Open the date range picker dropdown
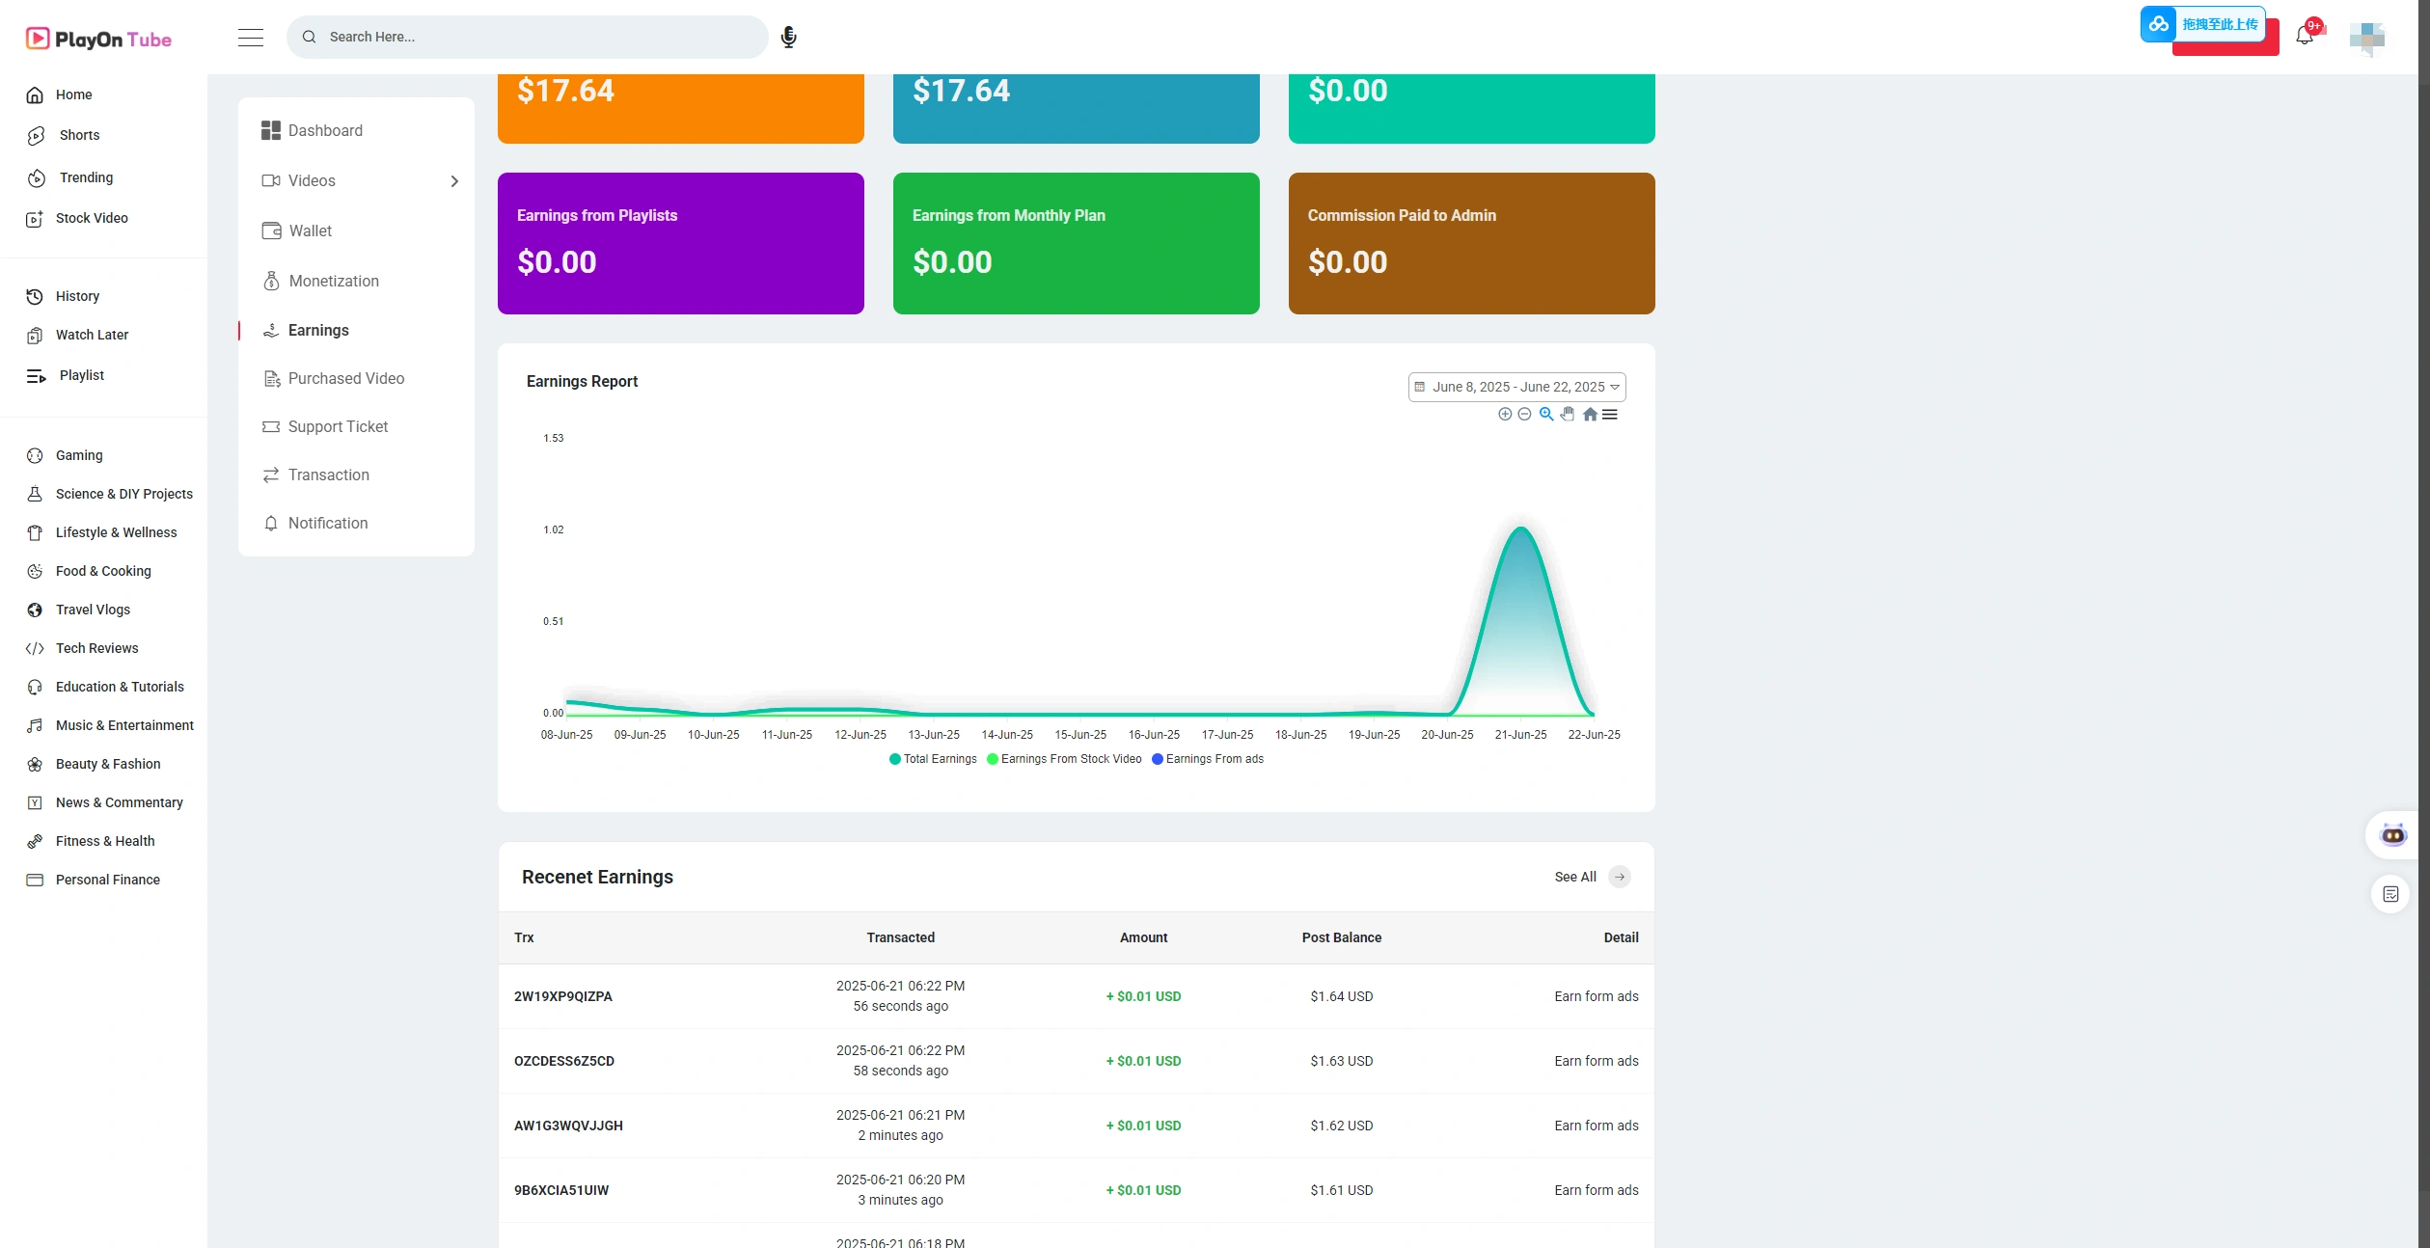The width and height of the screenshot is (2430, 1248). click(1516, 387)
